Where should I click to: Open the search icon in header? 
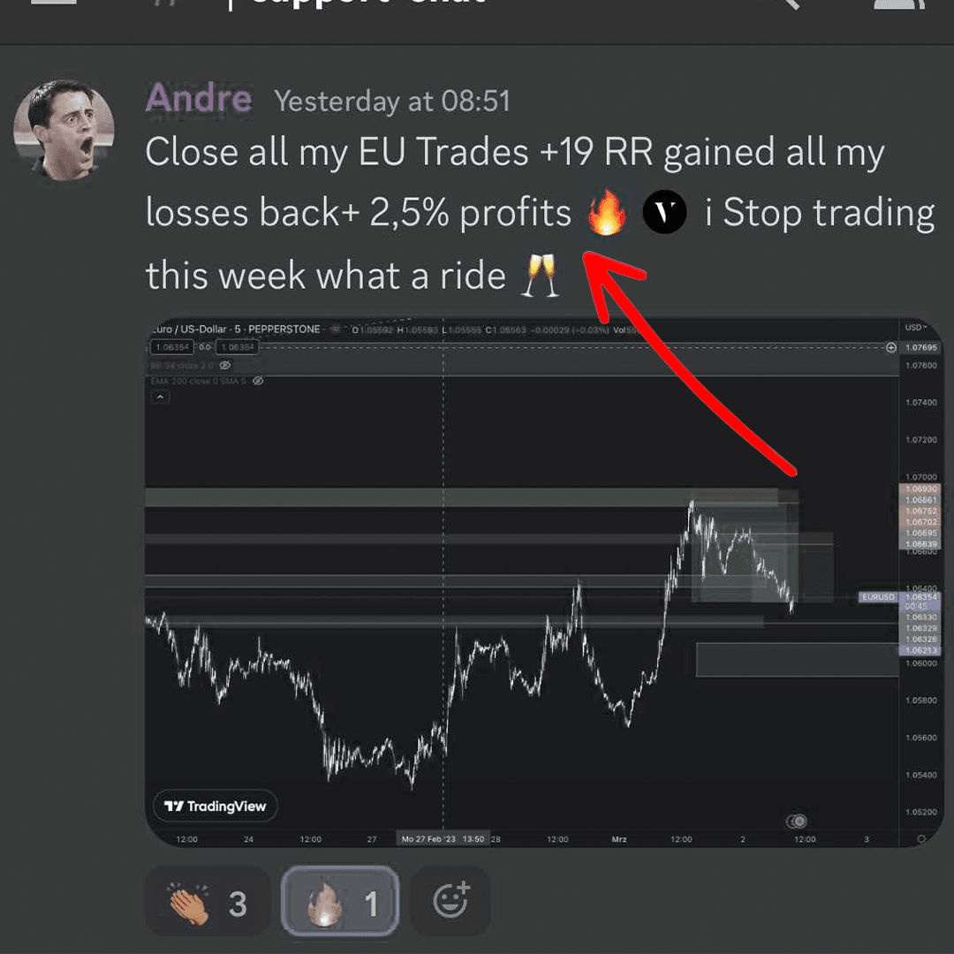click(785, 4)
